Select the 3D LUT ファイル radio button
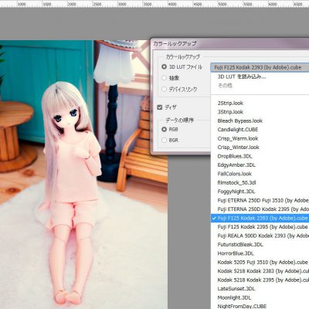 [164, 66]
